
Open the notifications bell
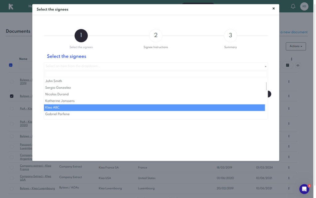tap(293, 6)
